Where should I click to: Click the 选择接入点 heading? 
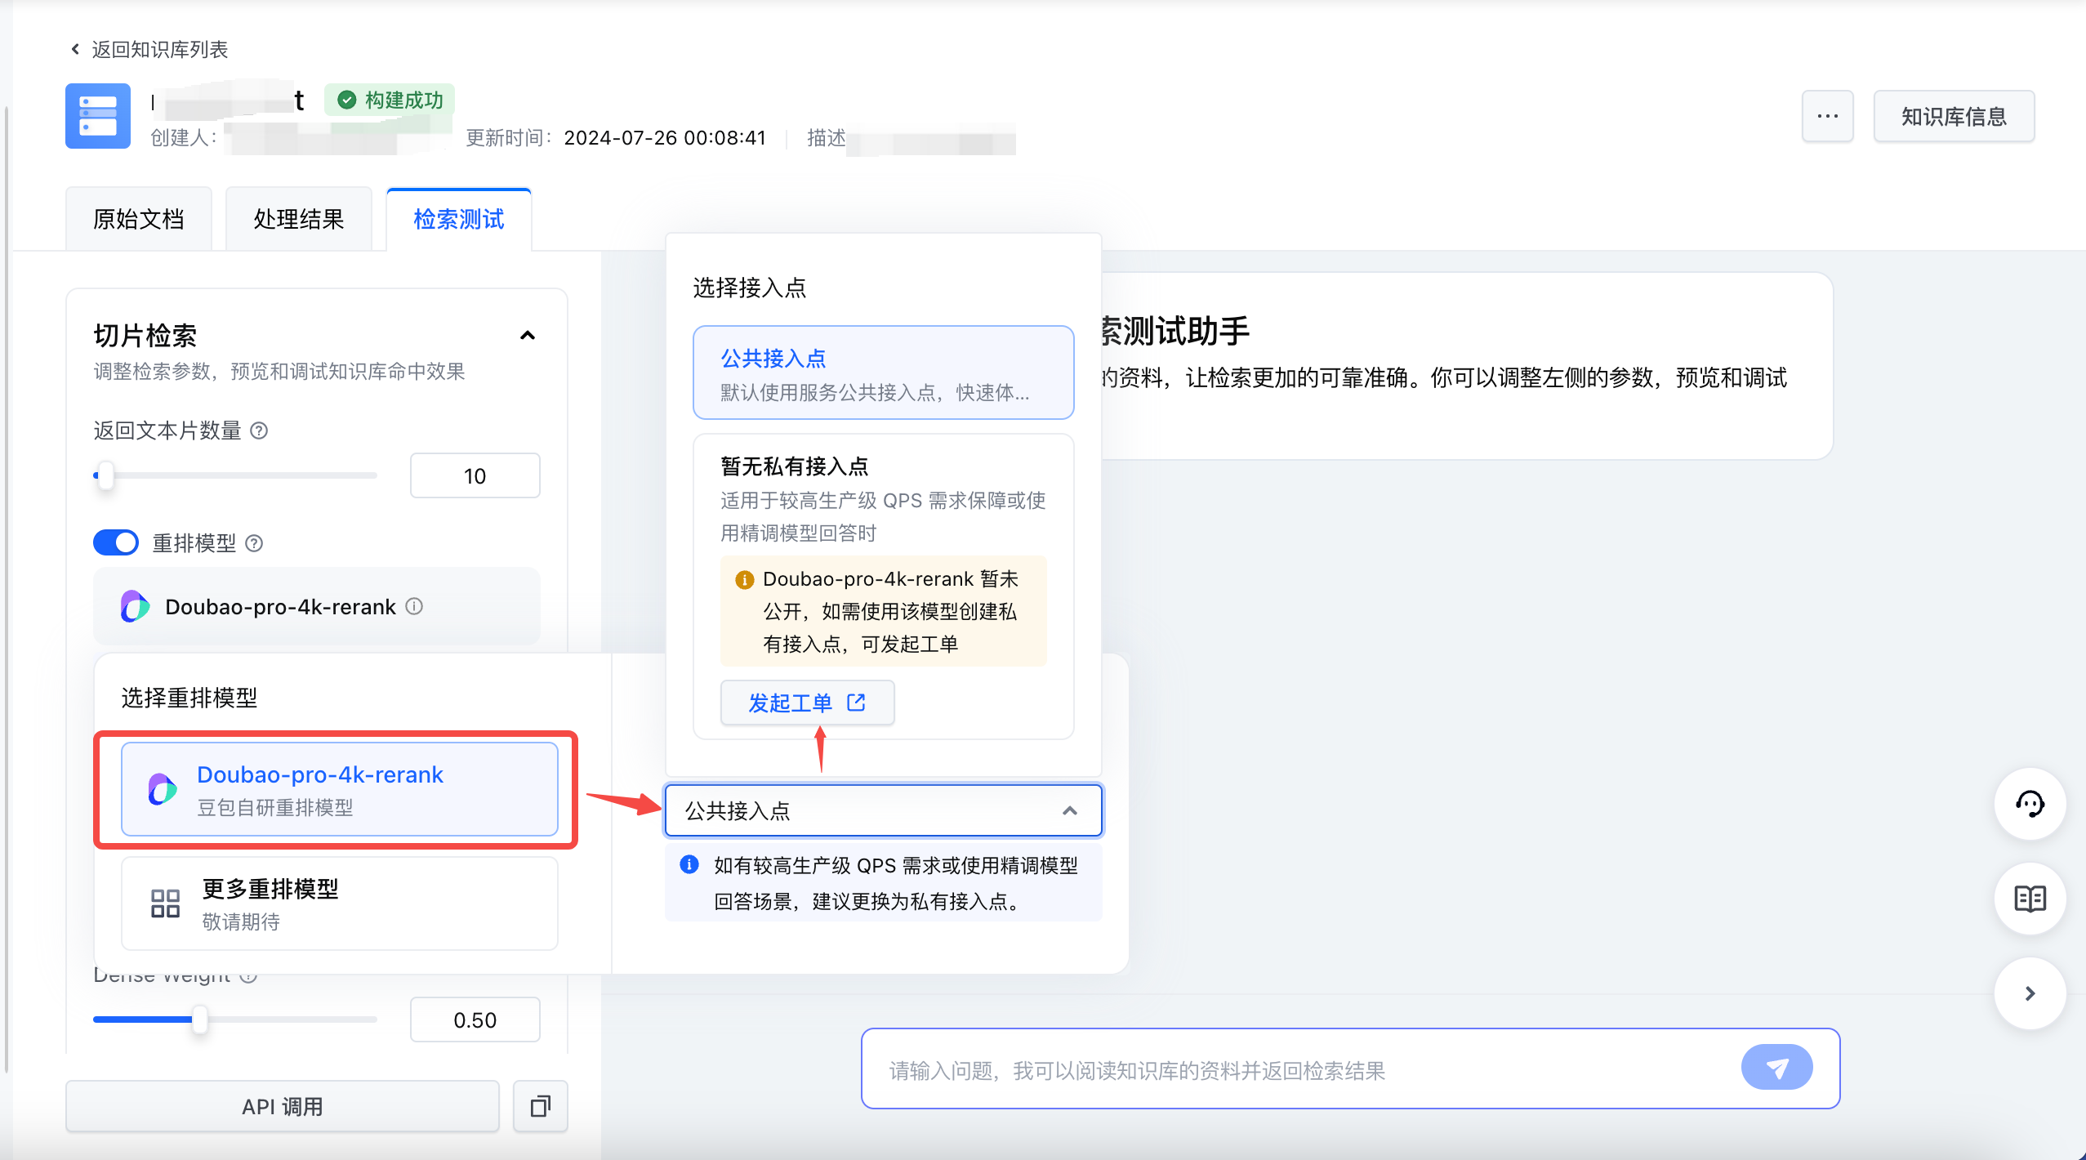tap(750, 288)
